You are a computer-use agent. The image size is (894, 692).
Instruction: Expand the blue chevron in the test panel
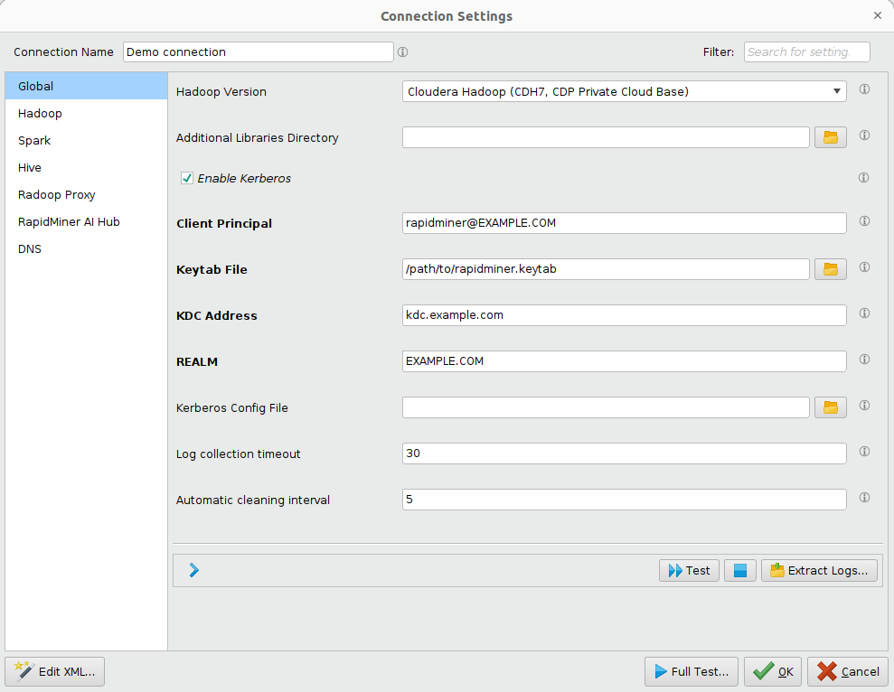coord(193,570)
